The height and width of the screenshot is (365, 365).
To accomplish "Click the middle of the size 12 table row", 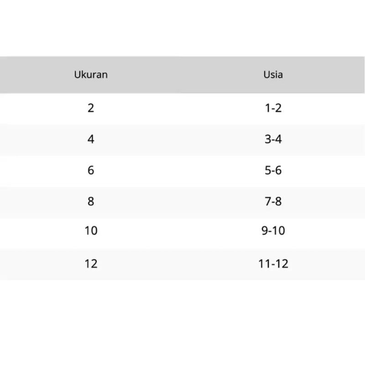I will coord(182,263).
